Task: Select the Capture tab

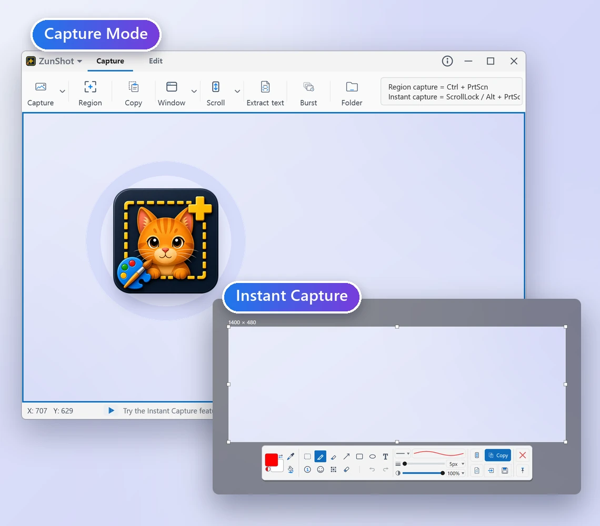Action: [x=110, y=61]
